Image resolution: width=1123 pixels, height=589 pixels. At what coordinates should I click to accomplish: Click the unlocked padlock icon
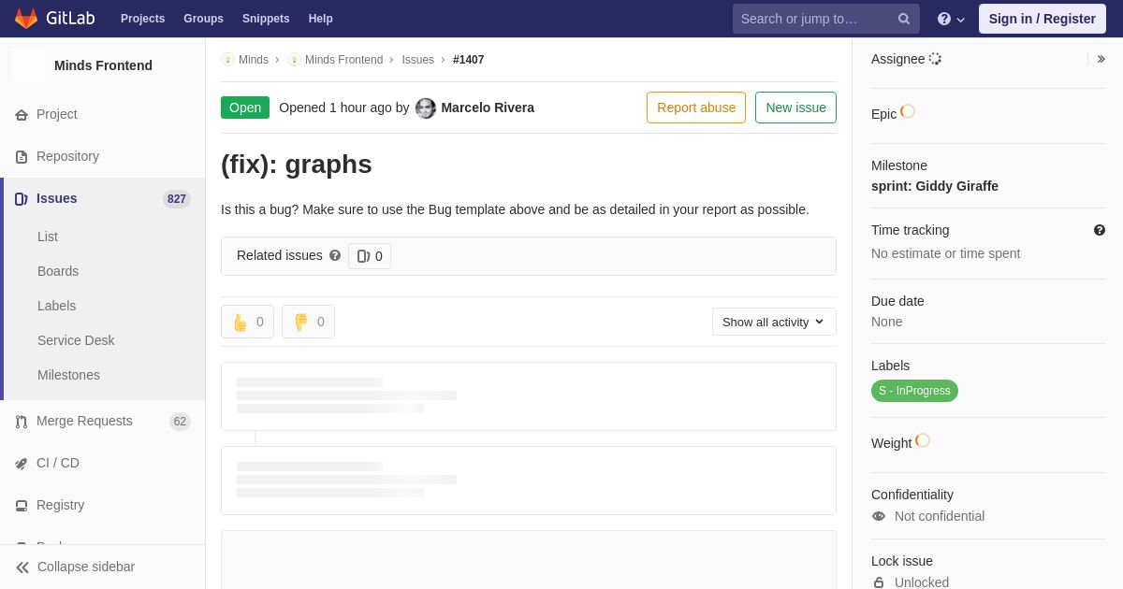[x=879, y=582]
